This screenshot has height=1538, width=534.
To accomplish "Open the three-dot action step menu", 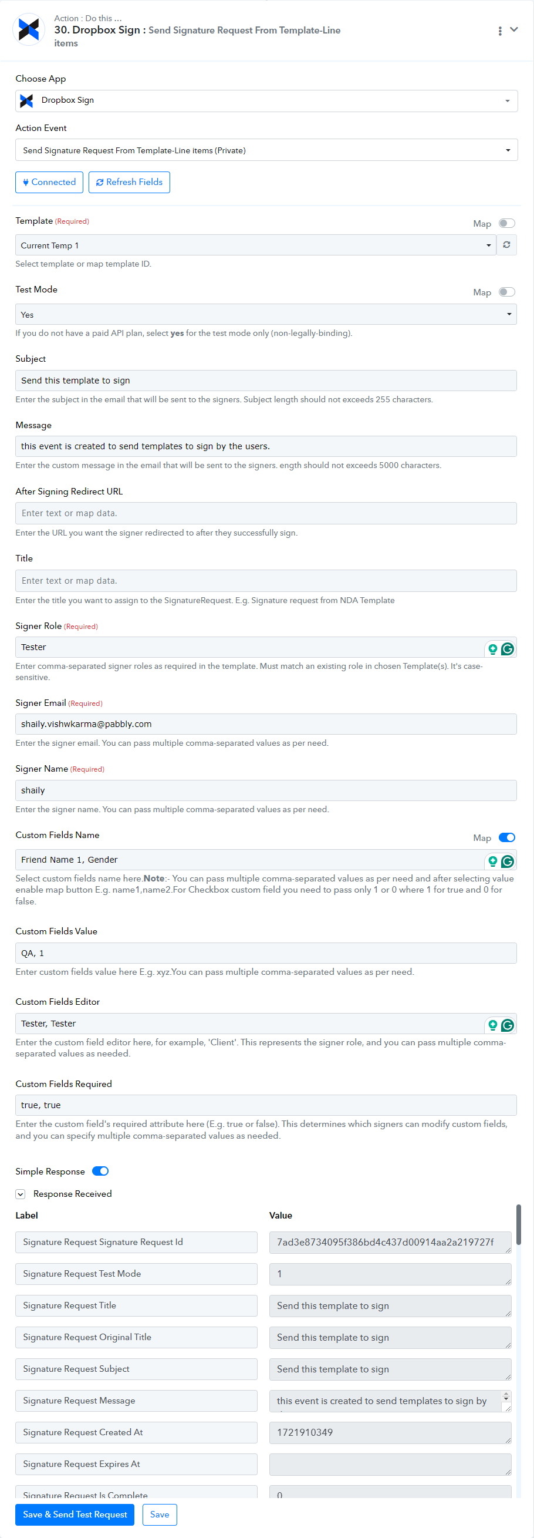I will [499, 31].
